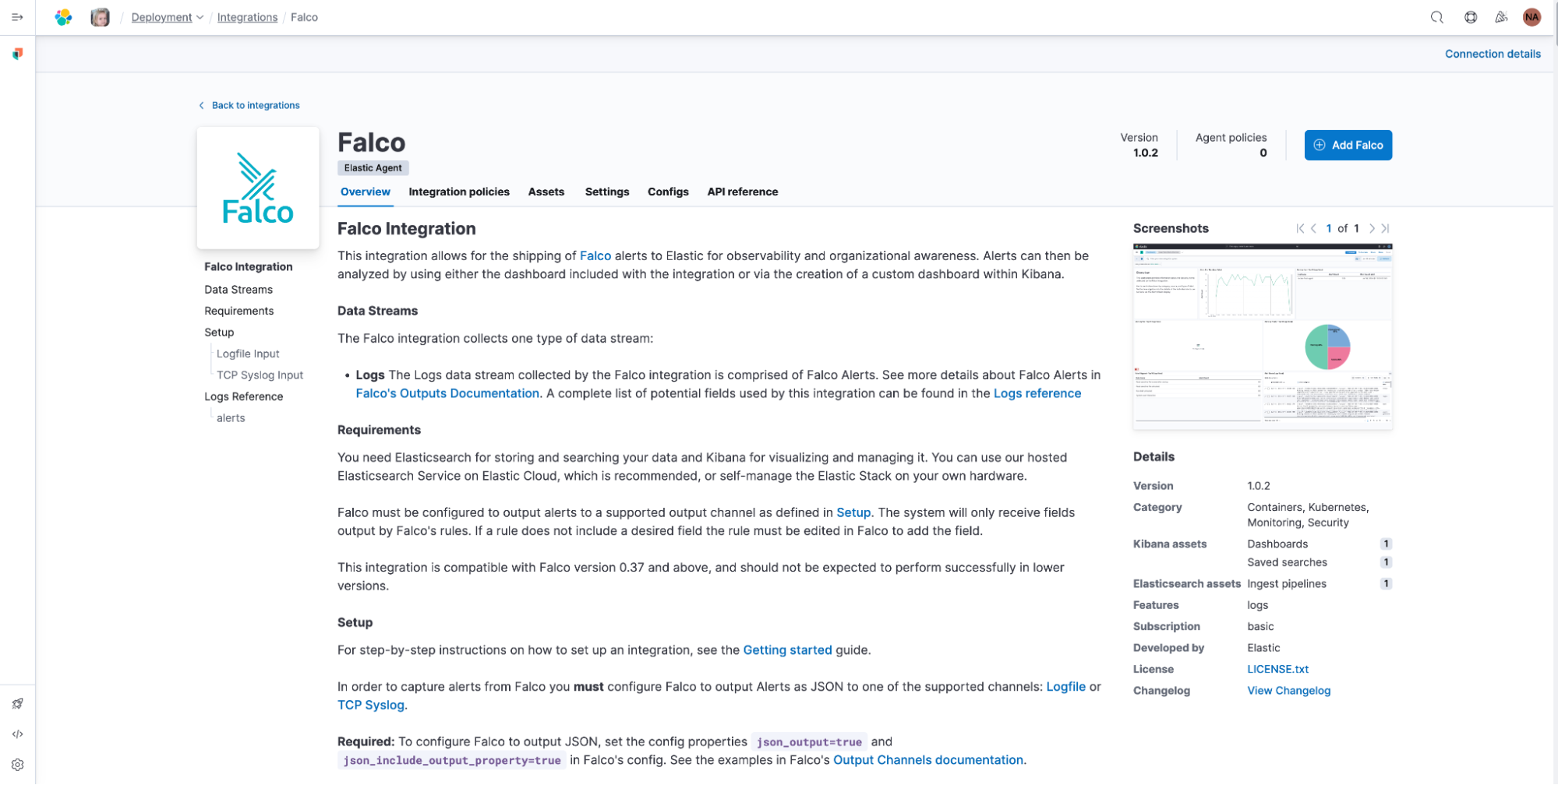Expand the Deployment breadcrumb dropdown
This screenshot has height=785, width=1558.
coord(167,17)
